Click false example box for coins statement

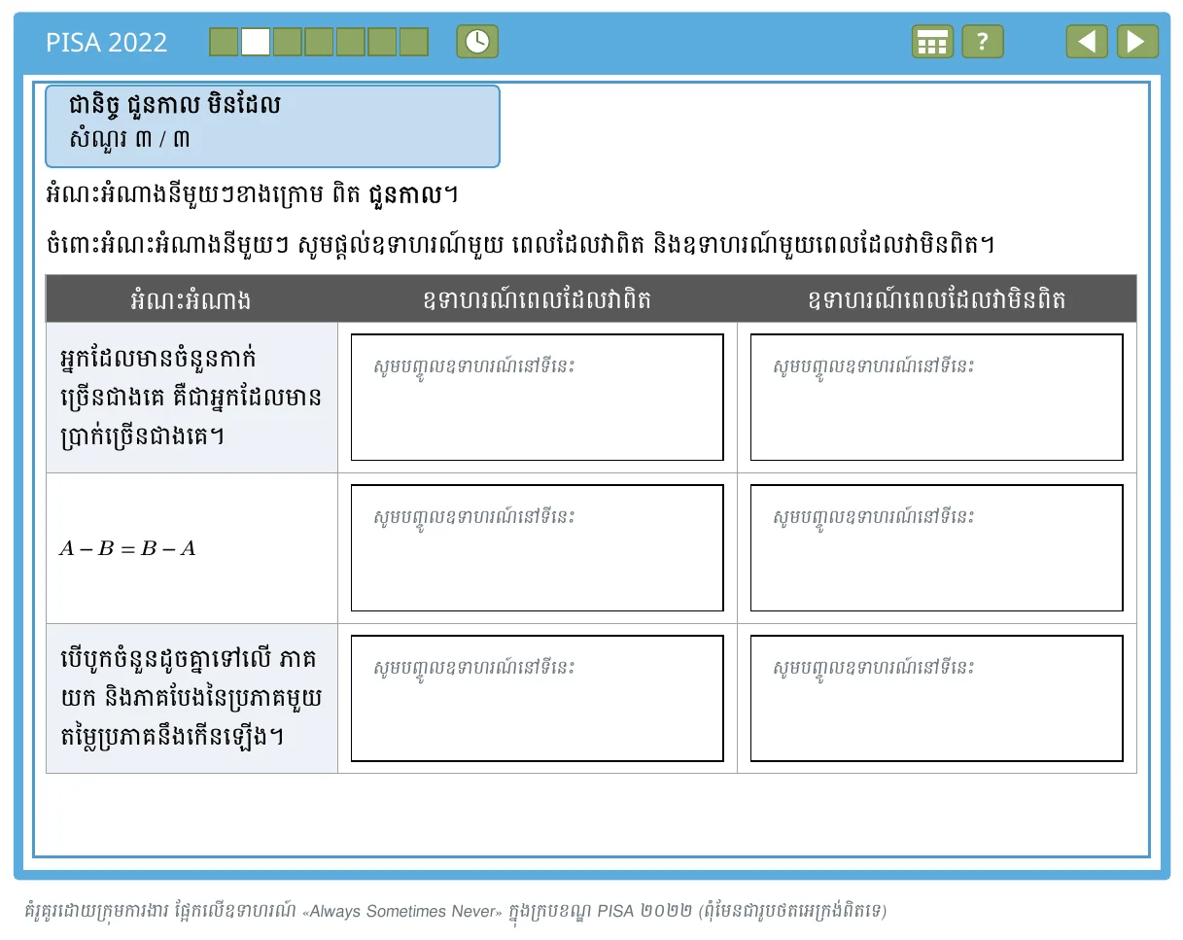click(x=937, y=398)
